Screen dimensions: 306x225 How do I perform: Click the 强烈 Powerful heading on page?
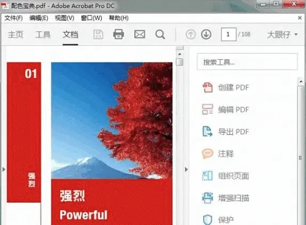coord(84,205)
